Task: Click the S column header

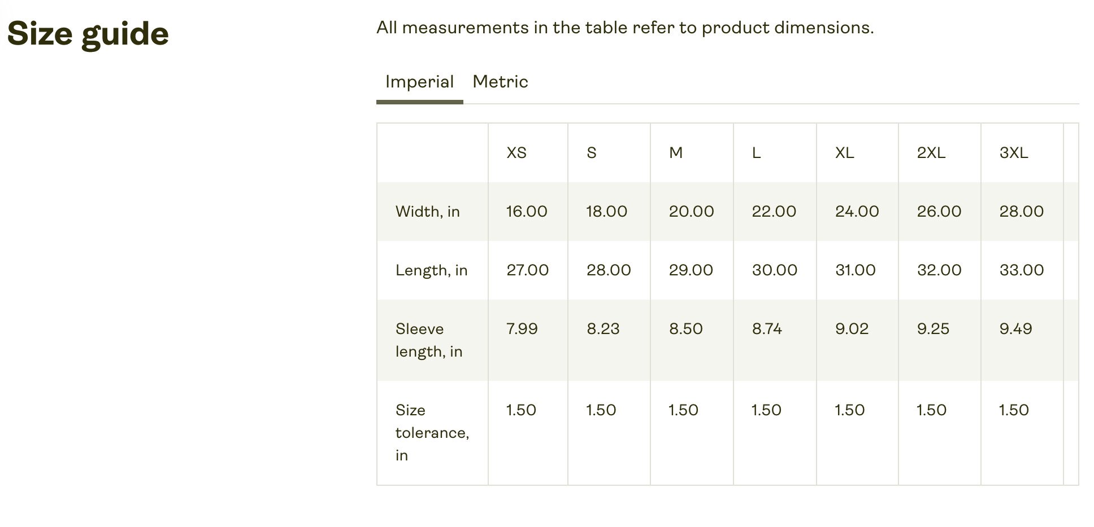Action: click(x=592, y=153)
